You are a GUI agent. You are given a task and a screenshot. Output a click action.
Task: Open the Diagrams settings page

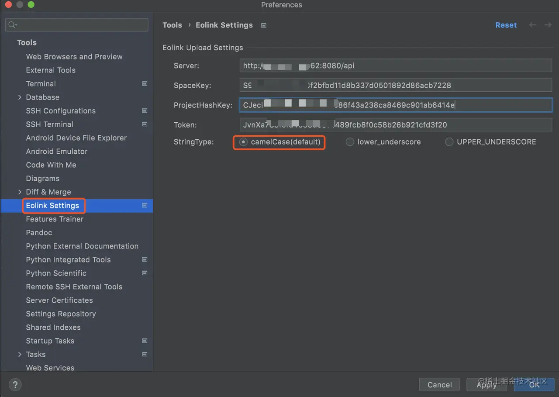tap(43, 178)
